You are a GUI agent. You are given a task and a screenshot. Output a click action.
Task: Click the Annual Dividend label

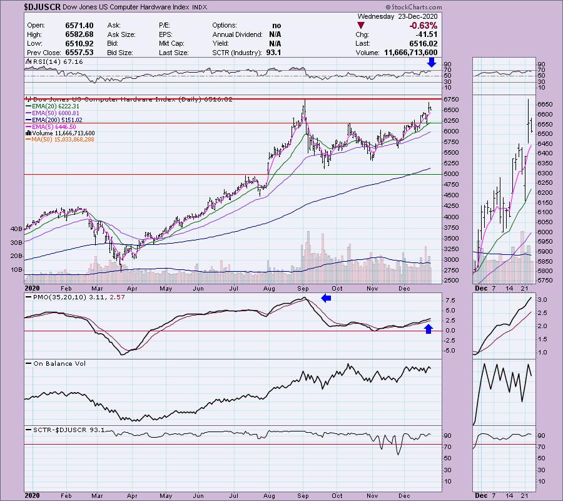point(237,34)
